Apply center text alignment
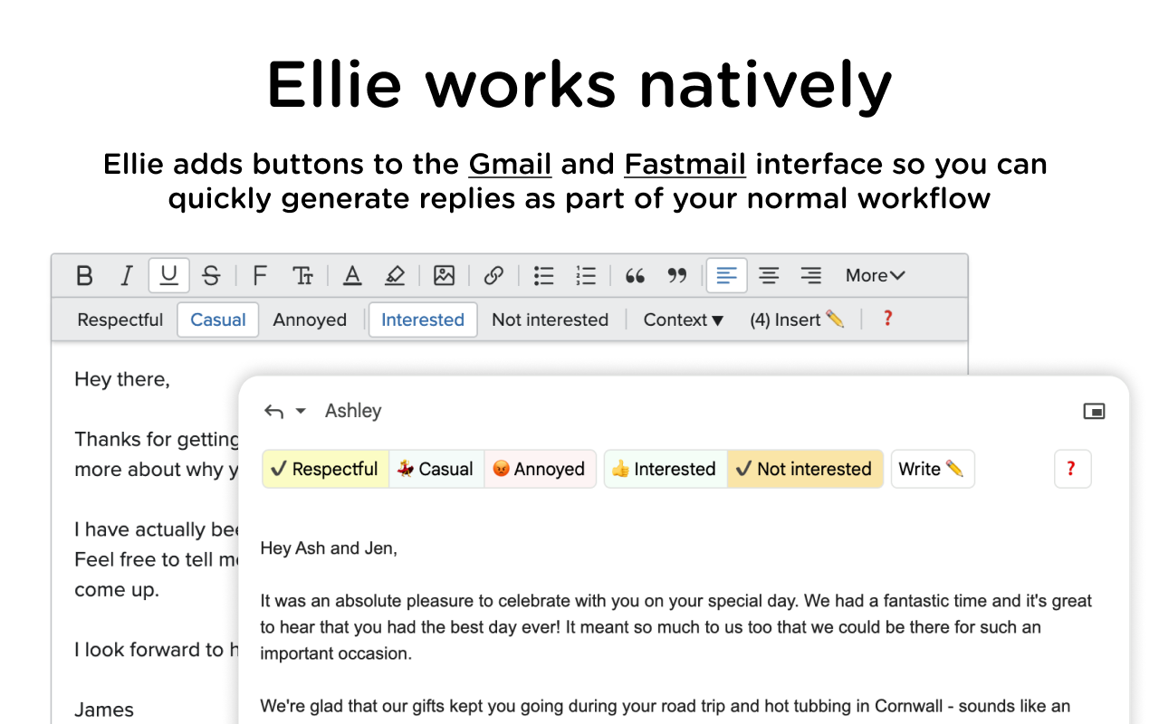Viewport: 1159px width, 724px height. pyautogui.click(x=769, y=275)
